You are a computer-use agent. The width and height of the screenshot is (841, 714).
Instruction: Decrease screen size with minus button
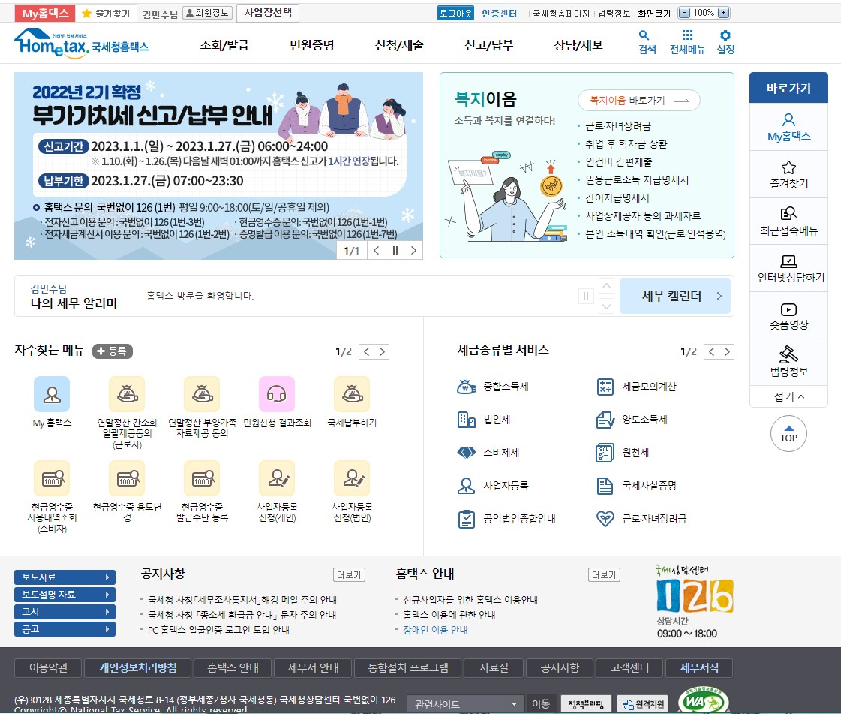(684, 13)
